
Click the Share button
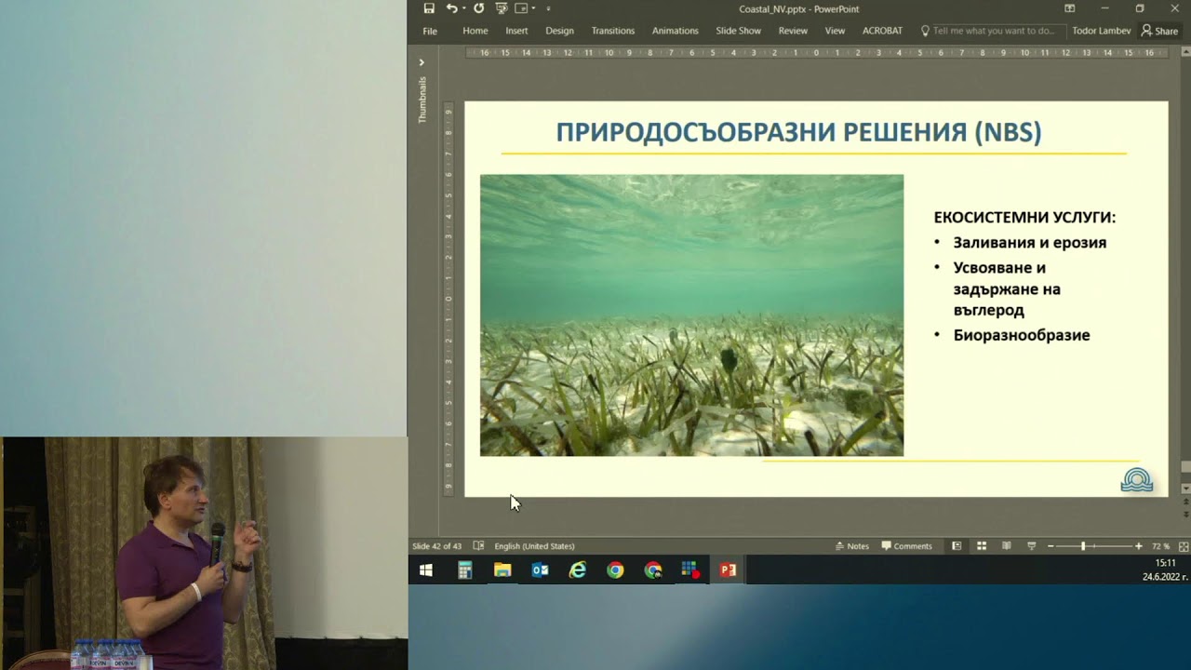click(x=1159, y=31)
